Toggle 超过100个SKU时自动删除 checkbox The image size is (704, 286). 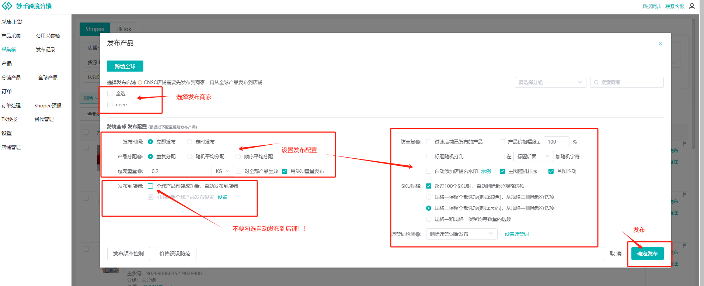[429, 186]
